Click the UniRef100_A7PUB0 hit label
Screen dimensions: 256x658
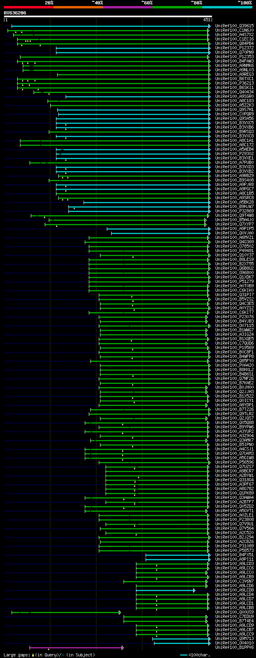(x=234, y=162)
